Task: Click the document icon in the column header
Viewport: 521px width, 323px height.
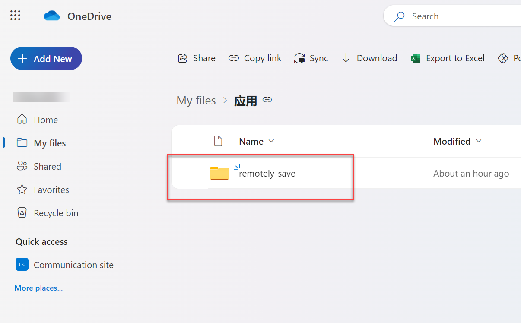Action: pyautogui.click(x=218, y=141)
